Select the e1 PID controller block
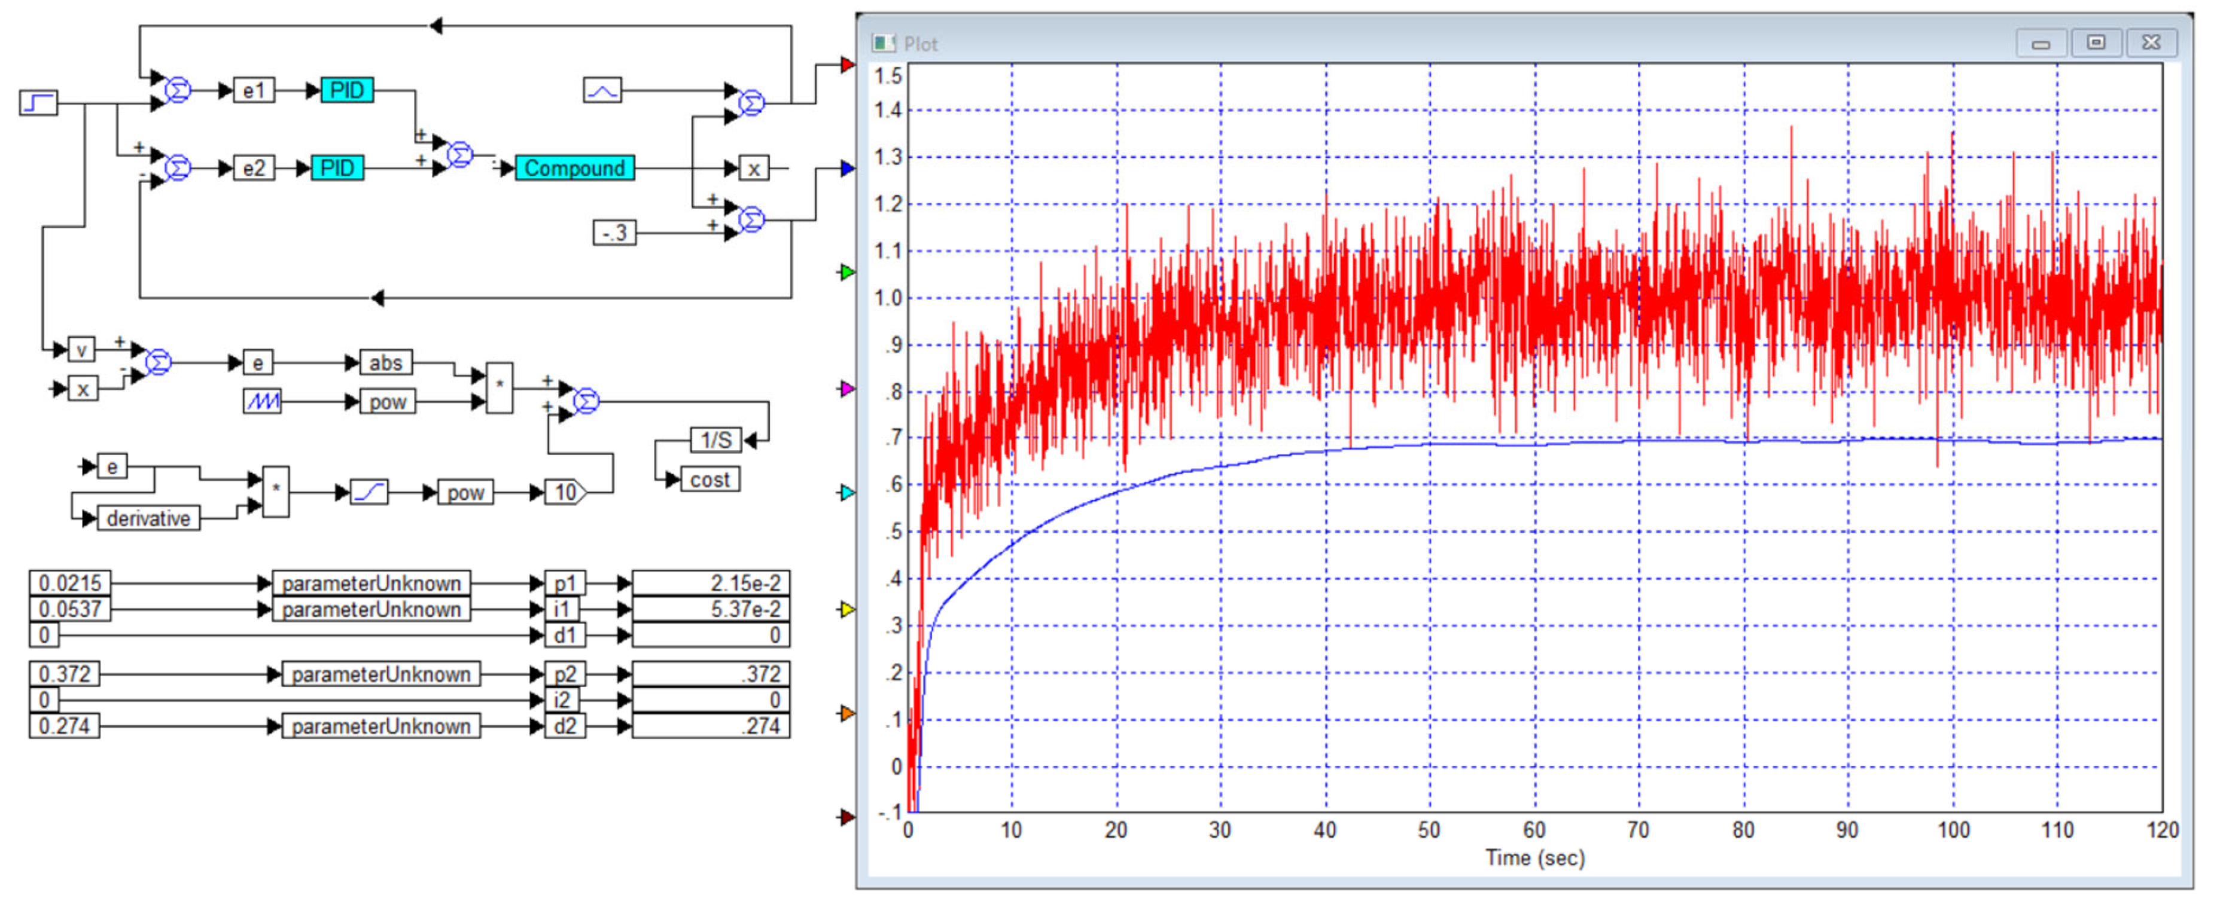The width and height of the screenshot is (2217, 910). pyautogui.click(x=347, y=90)
